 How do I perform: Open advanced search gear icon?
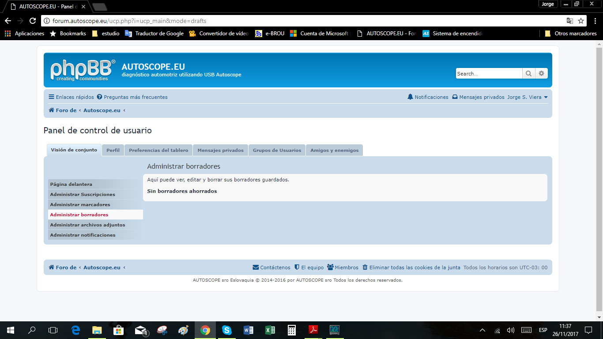[x=542, y=74]
